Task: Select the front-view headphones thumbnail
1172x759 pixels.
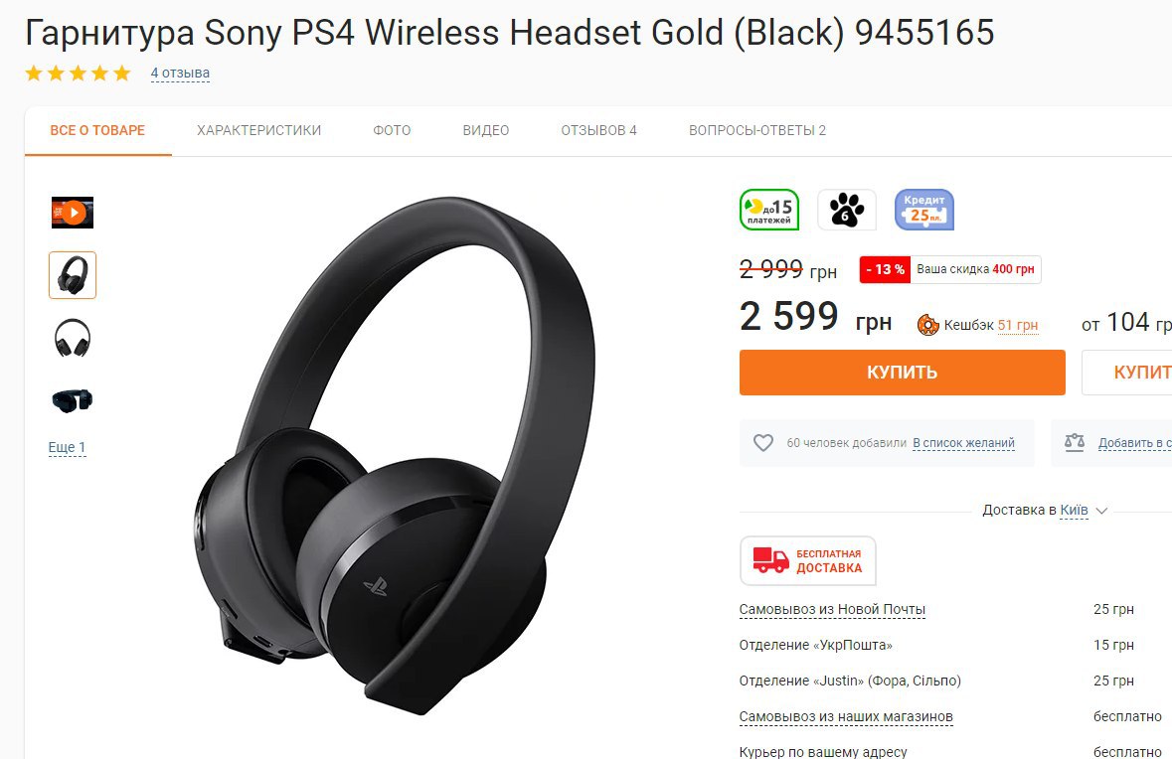Action: pos(73,338)
